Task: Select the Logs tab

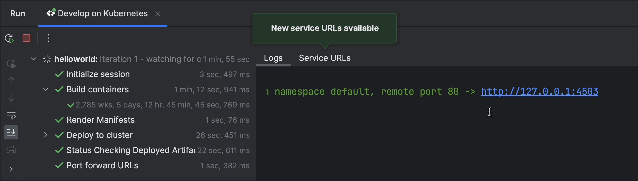Action: click(273, 58)
